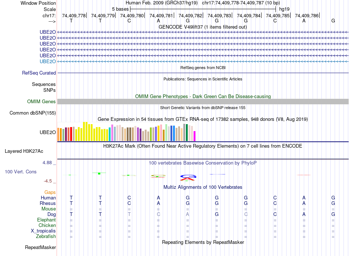Open GENCODE V49lift37 track title
Viewport: 349px width, 256px height.
click(202, 27)
